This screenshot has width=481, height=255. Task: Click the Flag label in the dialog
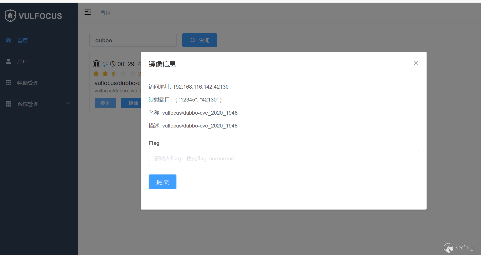(154, 143)
